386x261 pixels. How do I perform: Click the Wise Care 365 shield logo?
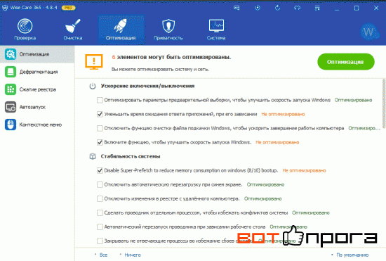click(x=5, y=8)
